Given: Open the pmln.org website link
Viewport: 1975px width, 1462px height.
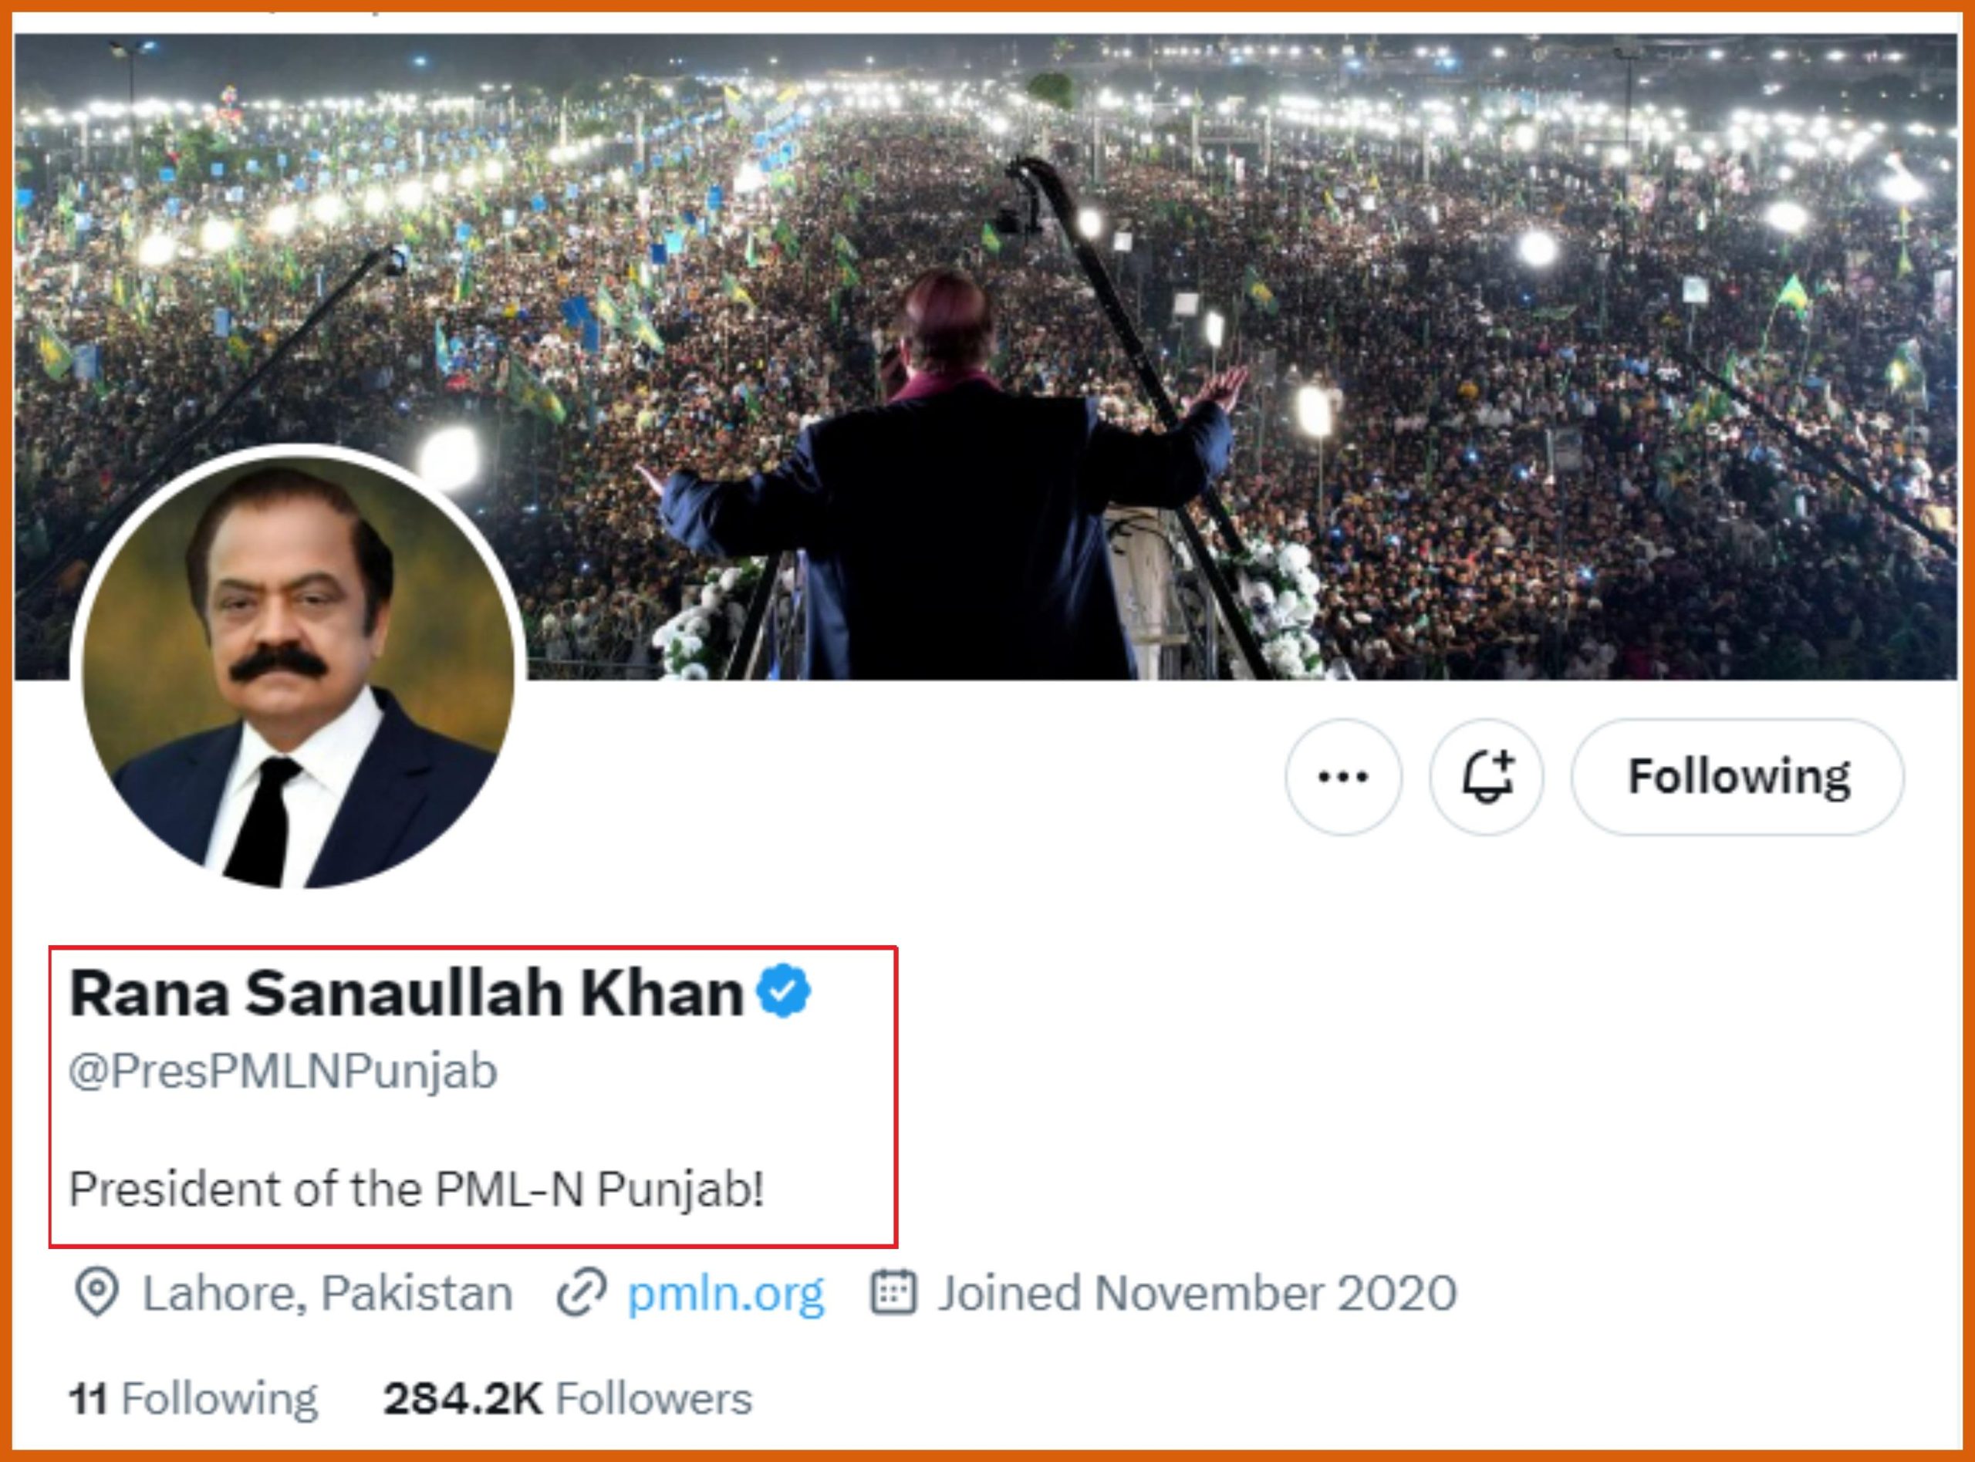Looking at the screenshot, I should [726, 1294].
